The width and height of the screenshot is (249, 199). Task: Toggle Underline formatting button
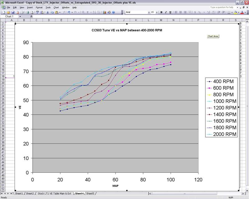(x=170, y=12)
